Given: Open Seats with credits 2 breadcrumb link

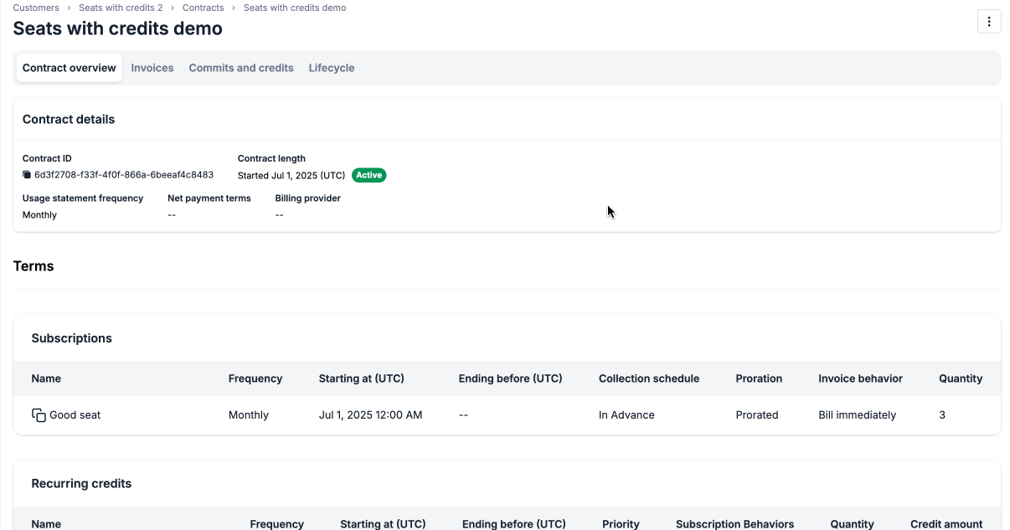Looking at the screenshot, I should 121,8.
